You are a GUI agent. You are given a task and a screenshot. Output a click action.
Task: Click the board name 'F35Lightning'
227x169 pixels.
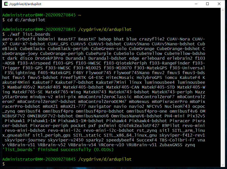(20, 73)
